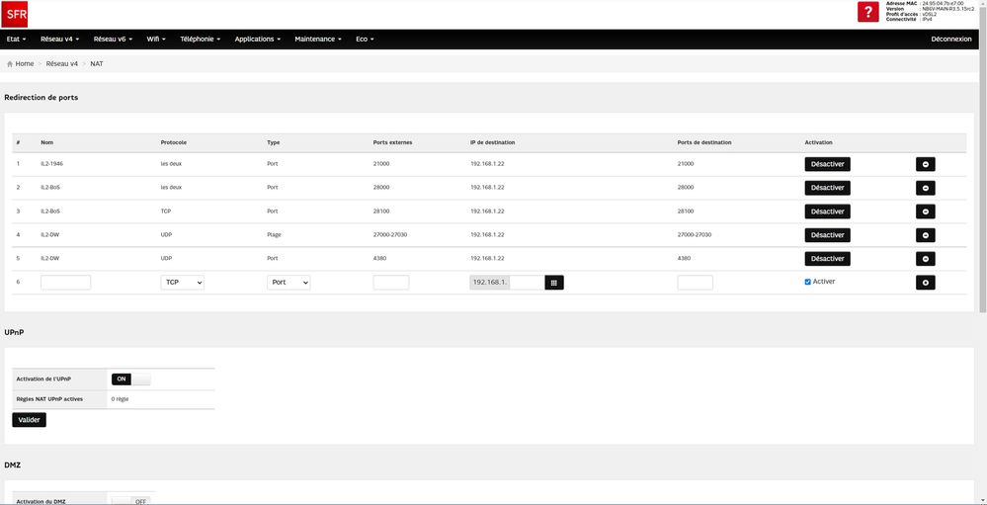Screen dimensions: 987x505
Task: Click the new rule Nom input field
Action: 65,283
